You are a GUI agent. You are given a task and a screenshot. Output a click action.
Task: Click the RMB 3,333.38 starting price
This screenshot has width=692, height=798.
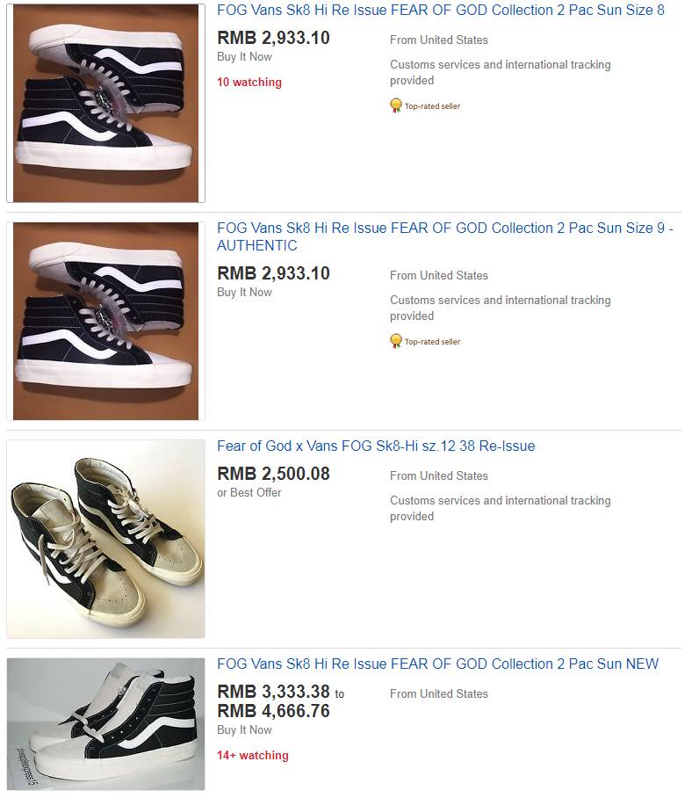273,692
